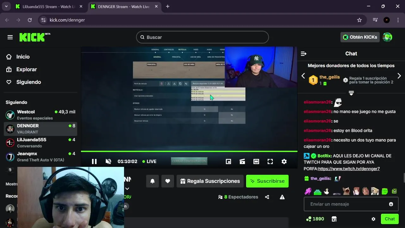Open the KICKs shop icon
Screen dimensions: 405x228
pos(334,219)
